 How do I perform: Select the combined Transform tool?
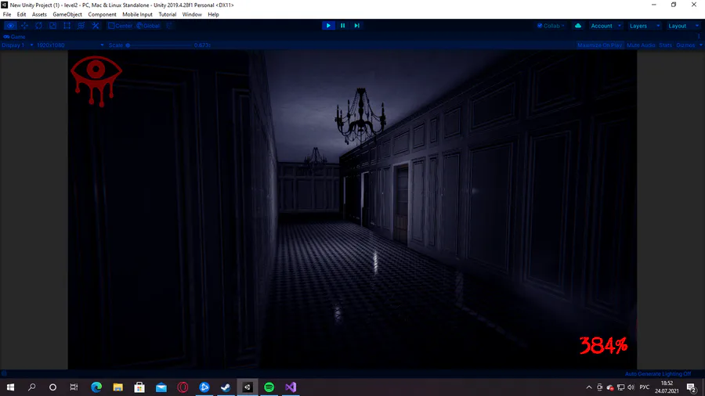(x=81, y=26)
